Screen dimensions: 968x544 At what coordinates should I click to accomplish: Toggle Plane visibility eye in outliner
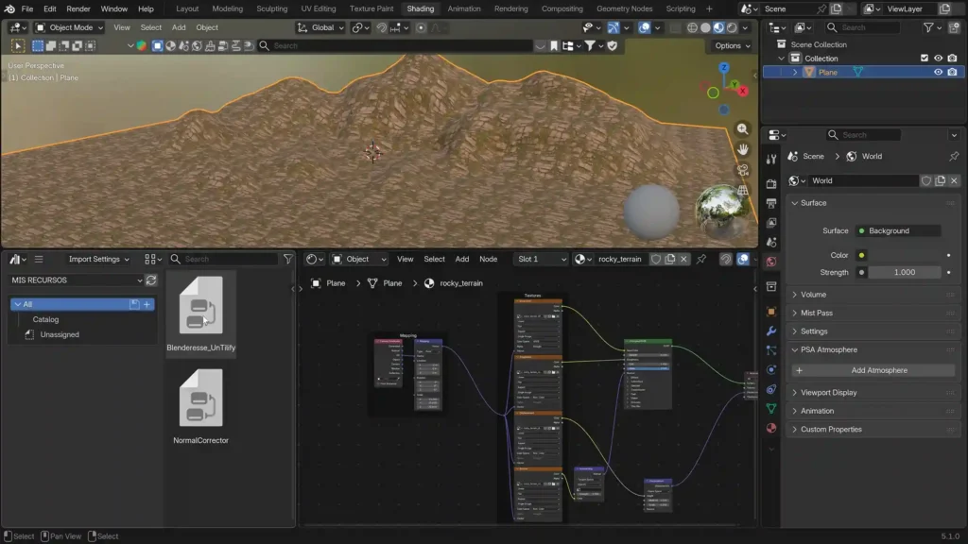(939, 72)
